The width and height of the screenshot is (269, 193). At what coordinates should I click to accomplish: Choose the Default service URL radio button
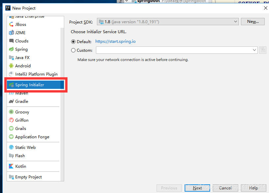(x=73, y=42)
